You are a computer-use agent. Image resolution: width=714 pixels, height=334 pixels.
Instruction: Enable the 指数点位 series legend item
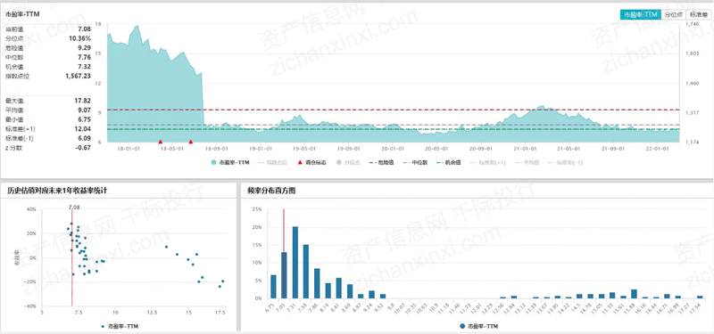coord(271,162)
